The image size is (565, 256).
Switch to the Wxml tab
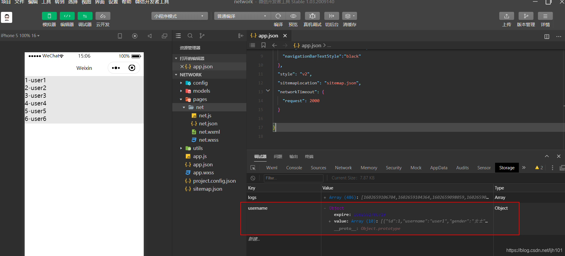272,168
